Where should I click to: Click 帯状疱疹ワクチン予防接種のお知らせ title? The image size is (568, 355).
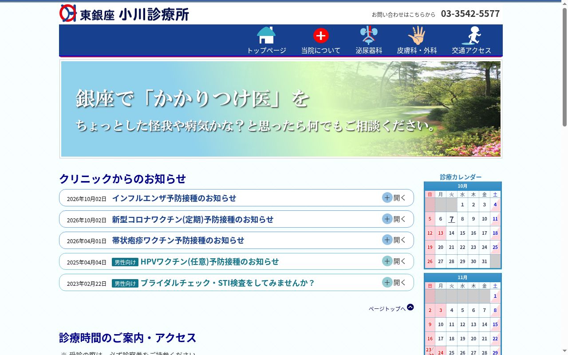coord(178,240)
